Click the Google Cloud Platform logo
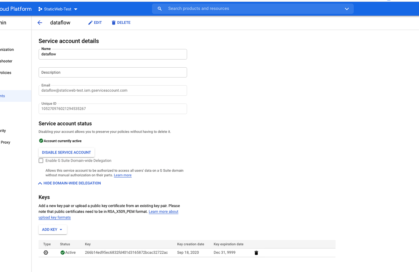Viewport: 419px width, 272px height. (16, 8)
